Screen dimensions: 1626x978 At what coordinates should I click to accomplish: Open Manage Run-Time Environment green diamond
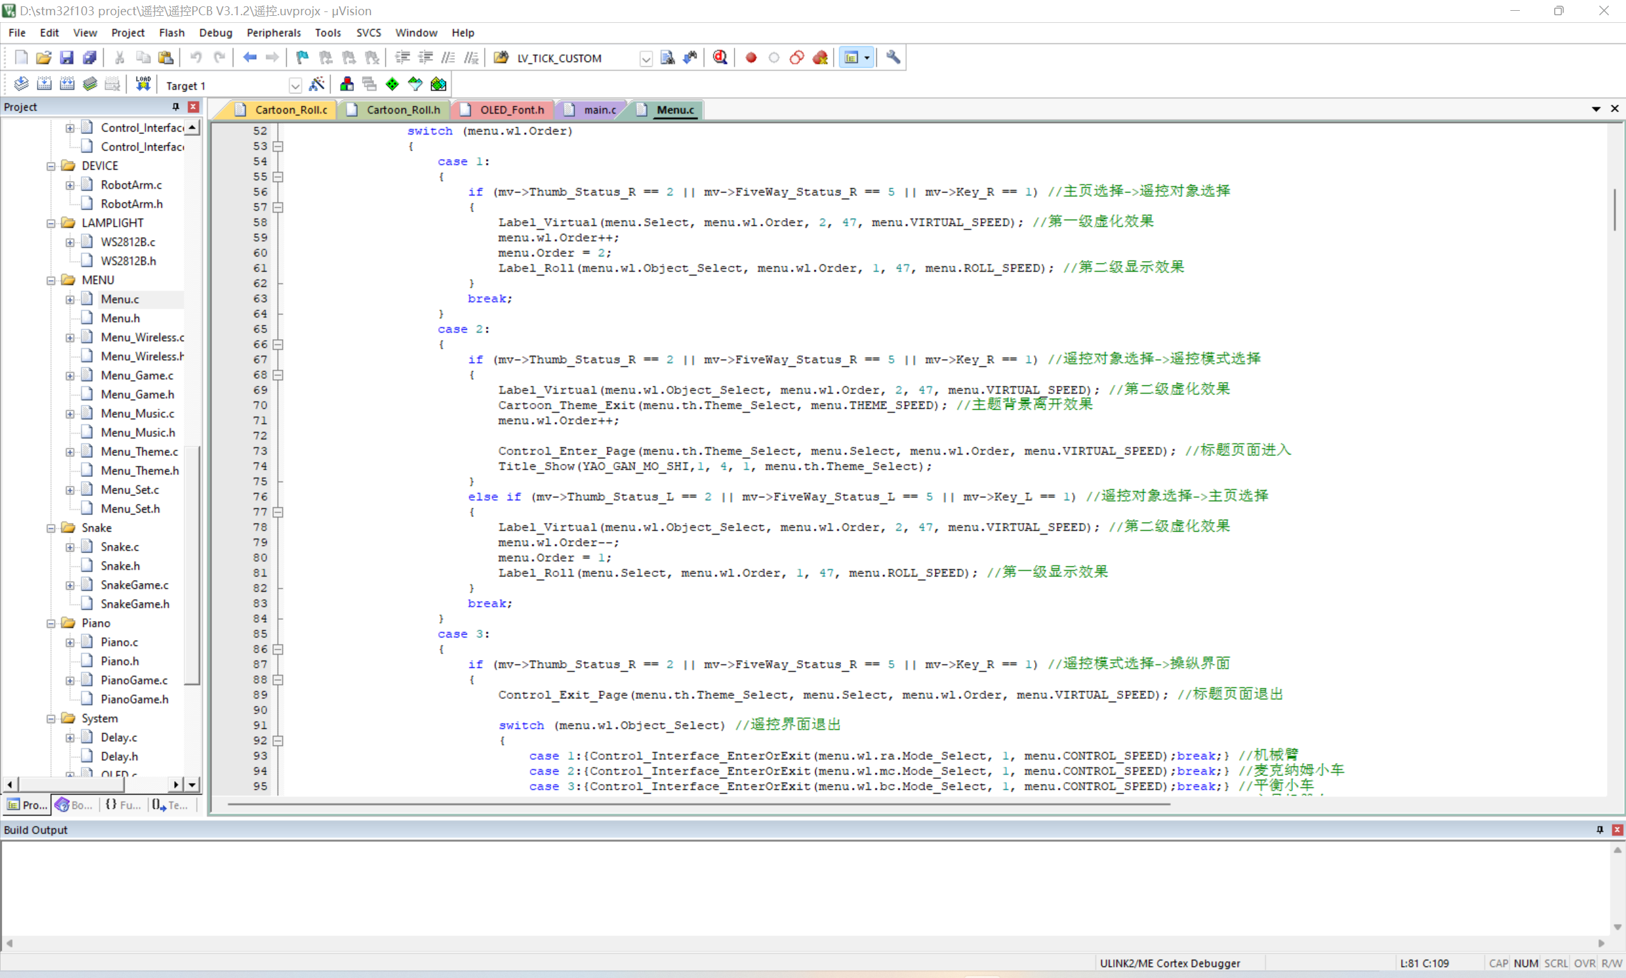392,84
